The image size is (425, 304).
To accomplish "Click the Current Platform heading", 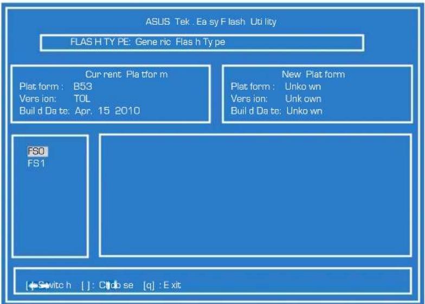I will click(x=127, y=75).
